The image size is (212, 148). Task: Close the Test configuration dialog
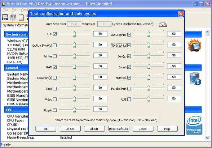click(x=181, y=14)
